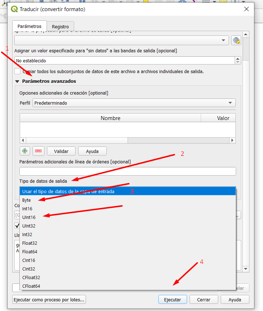Open the CRS selector globe icon

236,40
